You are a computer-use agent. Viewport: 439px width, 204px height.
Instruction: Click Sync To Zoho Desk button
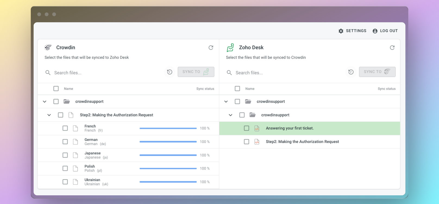tap(196, 72)
